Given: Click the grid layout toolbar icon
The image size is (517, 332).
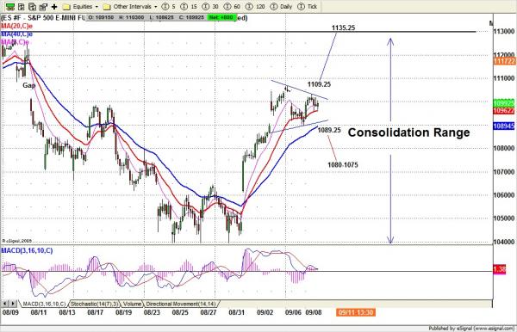Looking at the screenshot, I should pyautogui.click(x=22, y=6).
